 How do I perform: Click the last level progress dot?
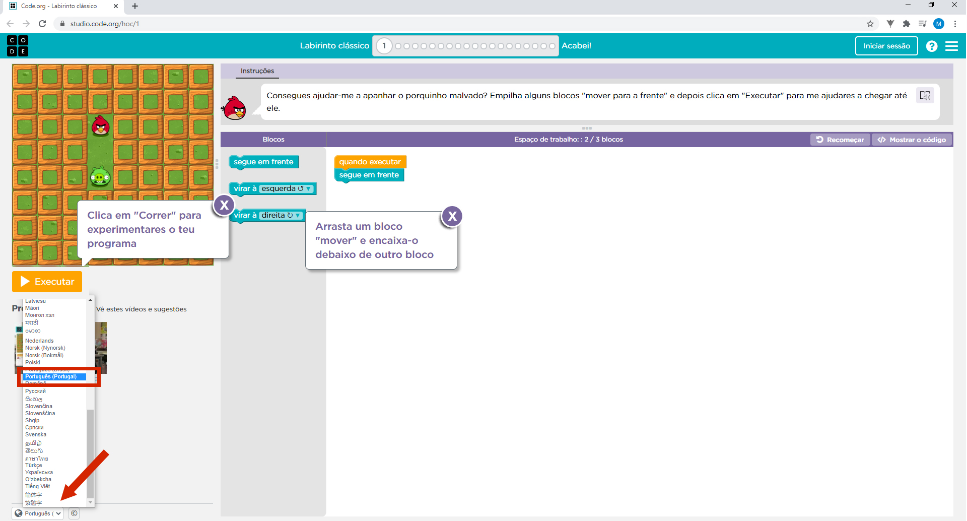552,46
